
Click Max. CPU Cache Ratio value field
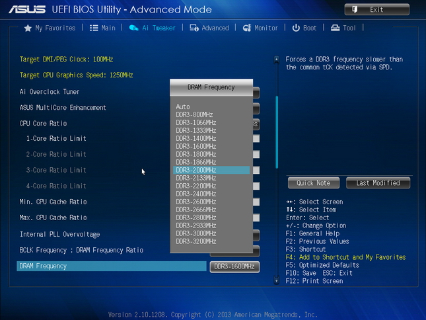click(x=256, y=218)
